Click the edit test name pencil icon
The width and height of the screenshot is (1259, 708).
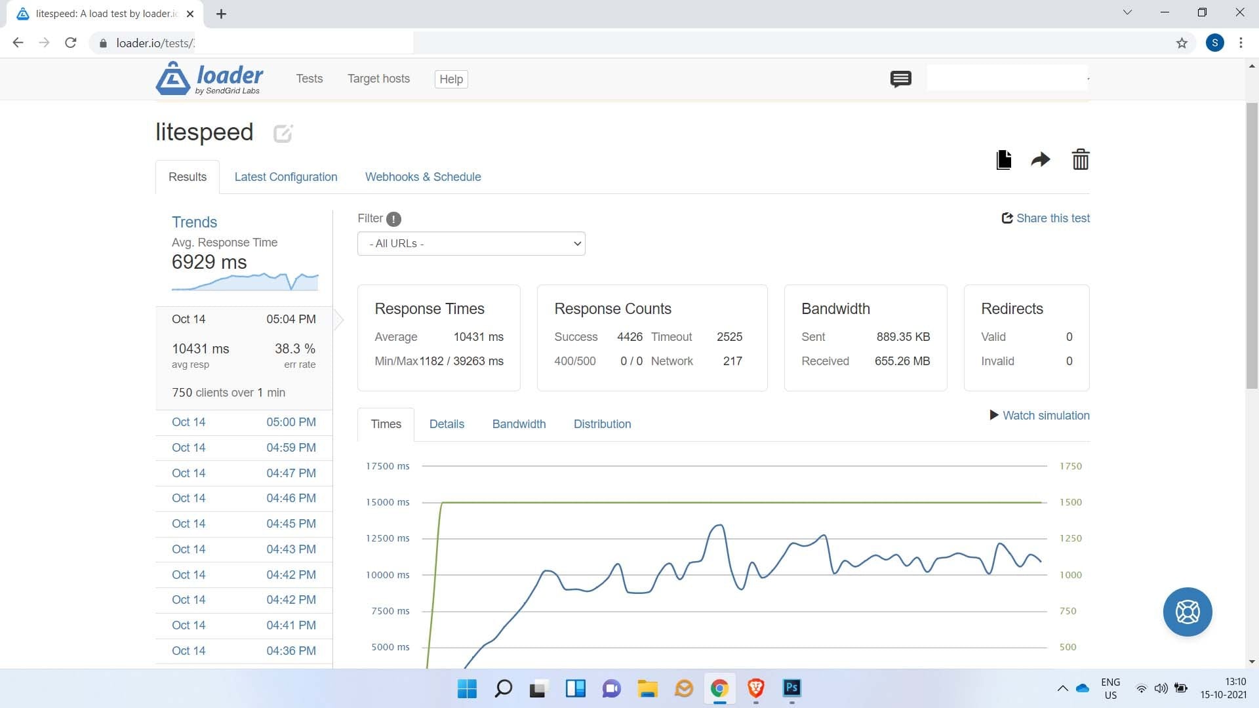(x=283, y=134)
